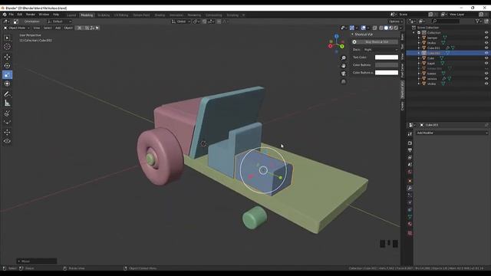
Task: Open the View menu in viewport header
Action: click(37, 28)
